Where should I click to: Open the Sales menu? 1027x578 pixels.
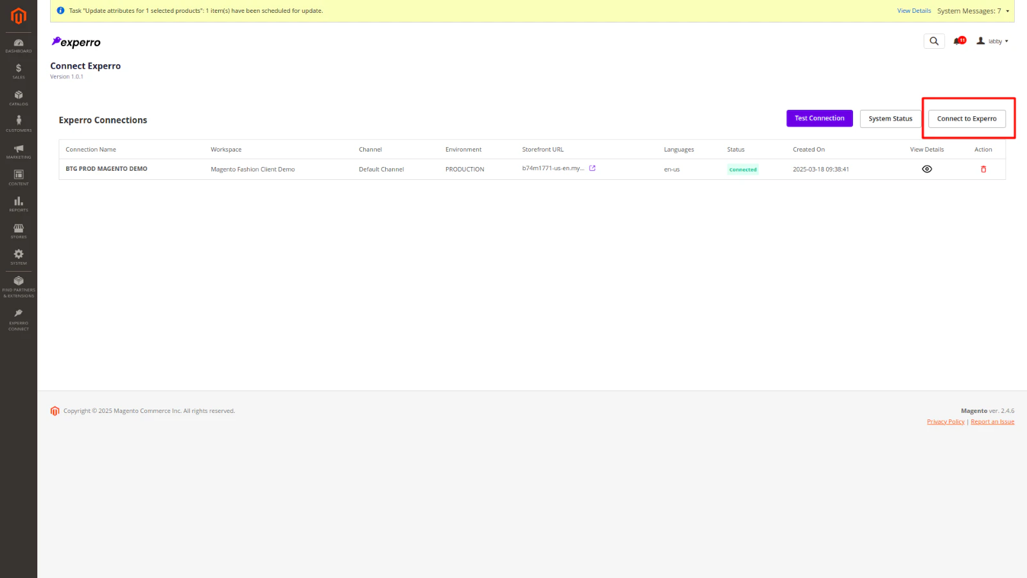pos(19,71)
